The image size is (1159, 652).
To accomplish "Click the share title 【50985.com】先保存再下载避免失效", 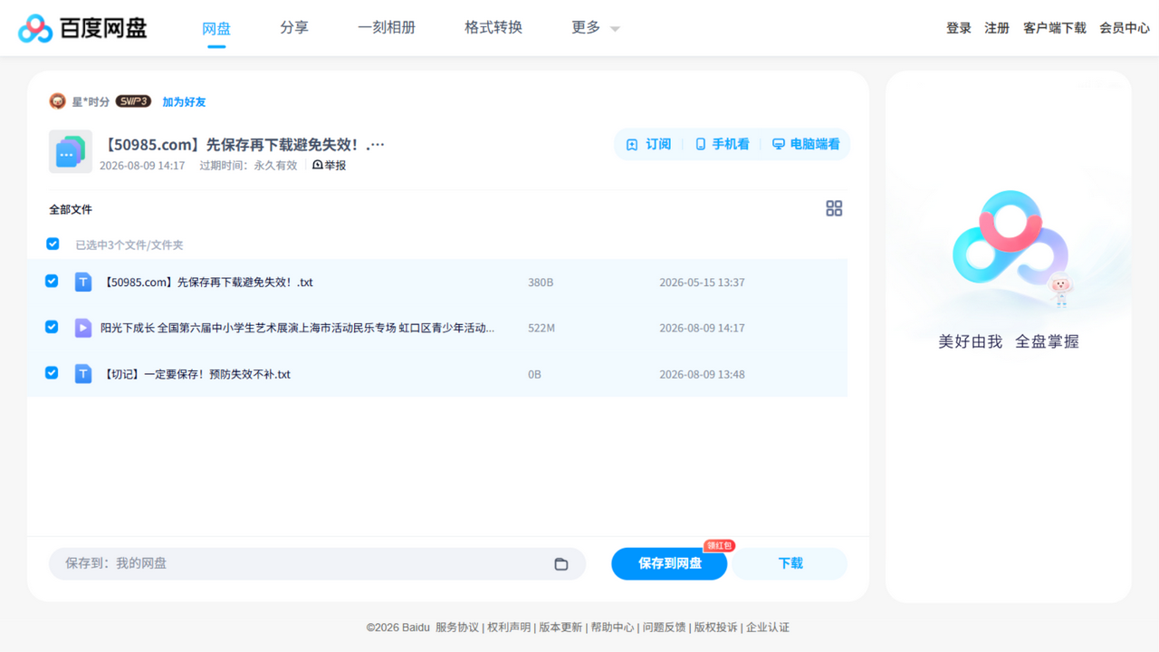I will [243, 145].
